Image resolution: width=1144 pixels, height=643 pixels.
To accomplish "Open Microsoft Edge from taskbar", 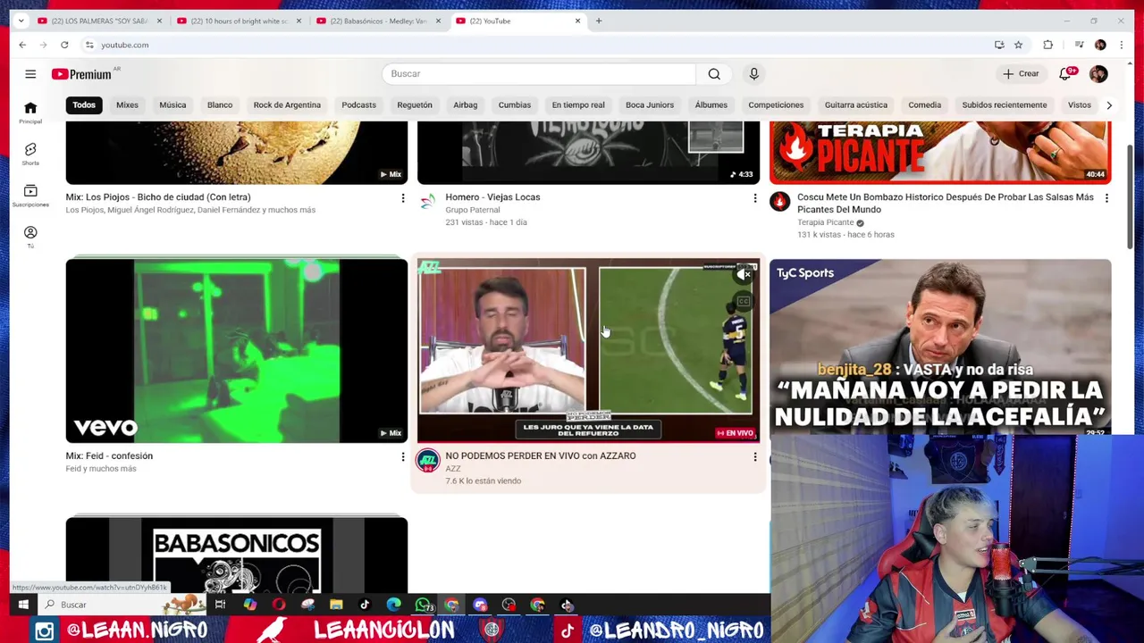I will point(393,605).
